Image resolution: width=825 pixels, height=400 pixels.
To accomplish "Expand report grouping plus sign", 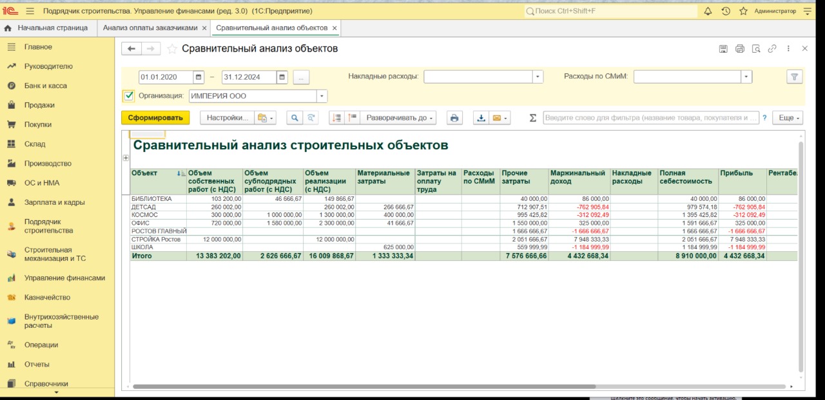I will pyautogui.click(x=126, y=158).
